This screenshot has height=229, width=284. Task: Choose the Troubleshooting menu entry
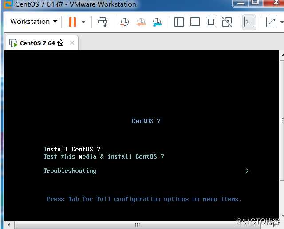70,171
